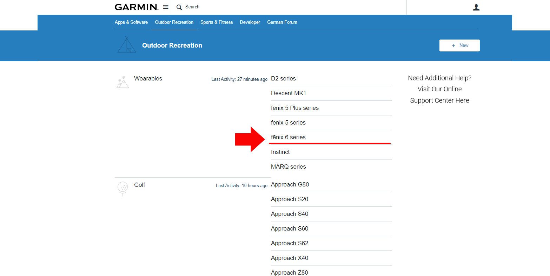Click the Garmin logo
This screenshot has height=276, width=550.
click(x=137, y=7)
